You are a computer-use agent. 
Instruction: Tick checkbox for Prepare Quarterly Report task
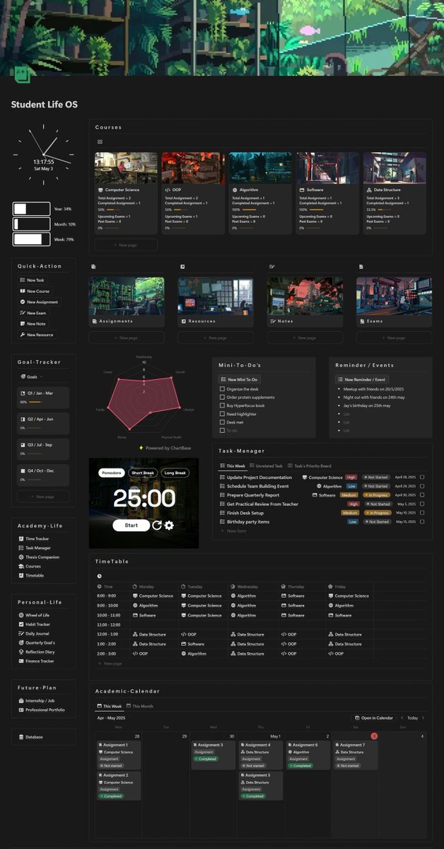click(x=422, y=495)
